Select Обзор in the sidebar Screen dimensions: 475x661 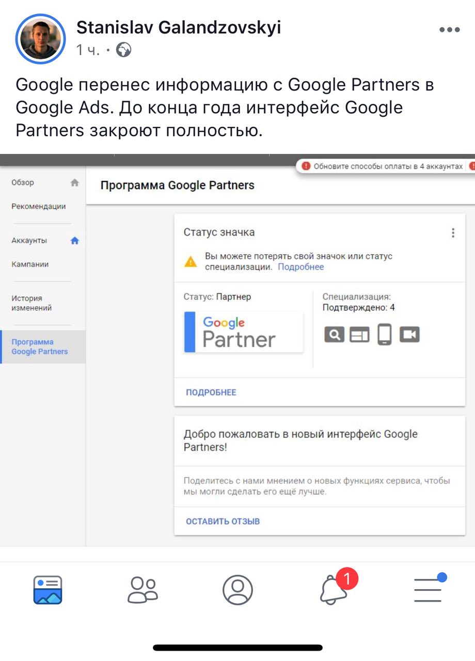[23, 182]
